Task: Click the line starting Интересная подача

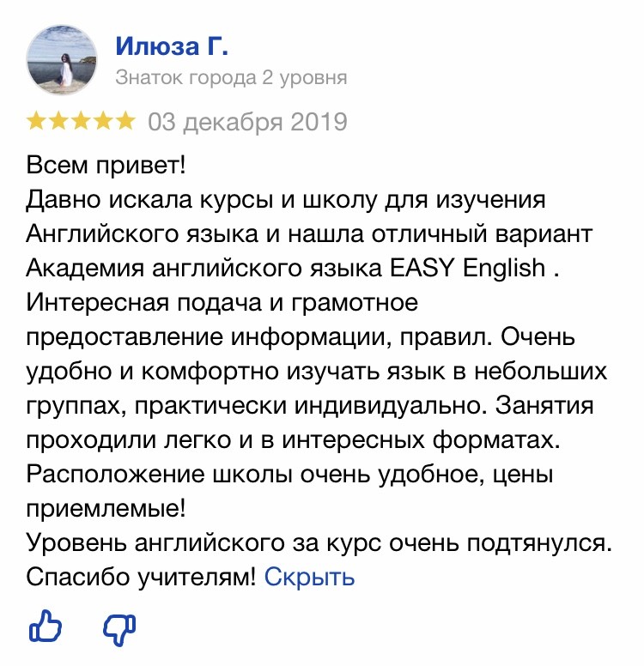Action: [x=222, y=303]
